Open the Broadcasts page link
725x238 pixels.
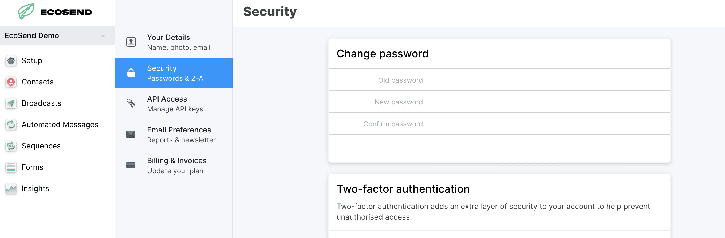pyautogui.click(x=41, y=103)
